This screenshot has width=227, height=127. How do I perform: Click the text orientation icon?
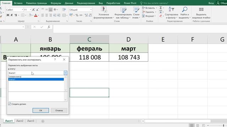pos(55,10)
